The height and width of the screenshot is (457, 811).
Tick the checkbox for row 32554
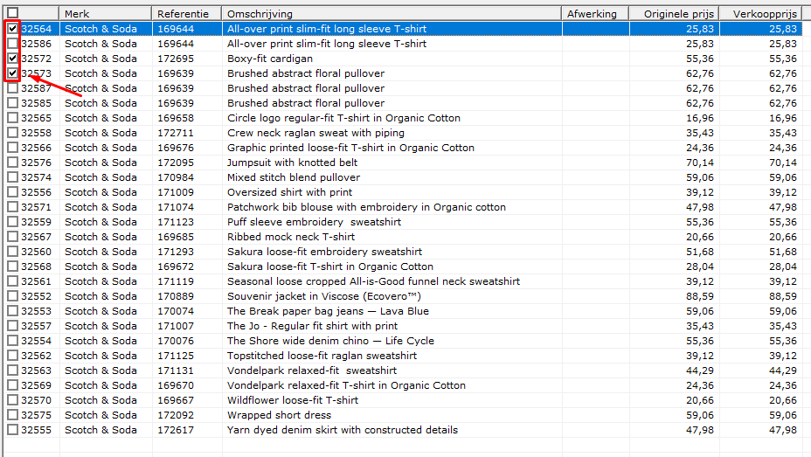(13, 341)
